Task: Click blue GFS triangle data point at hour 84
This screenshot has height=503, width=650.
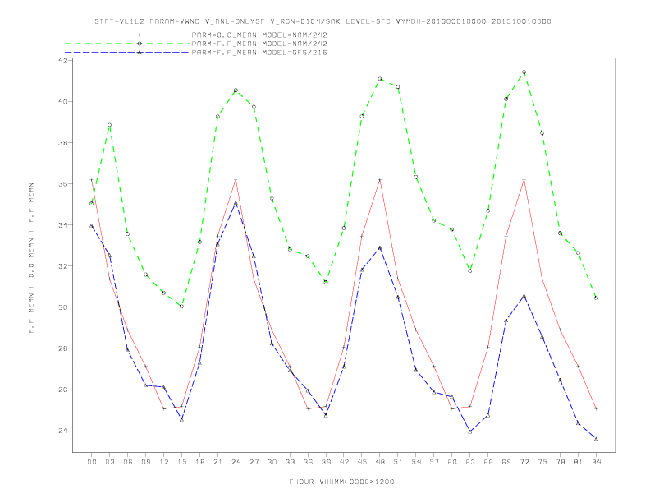Action: click(x=596, y=439)
